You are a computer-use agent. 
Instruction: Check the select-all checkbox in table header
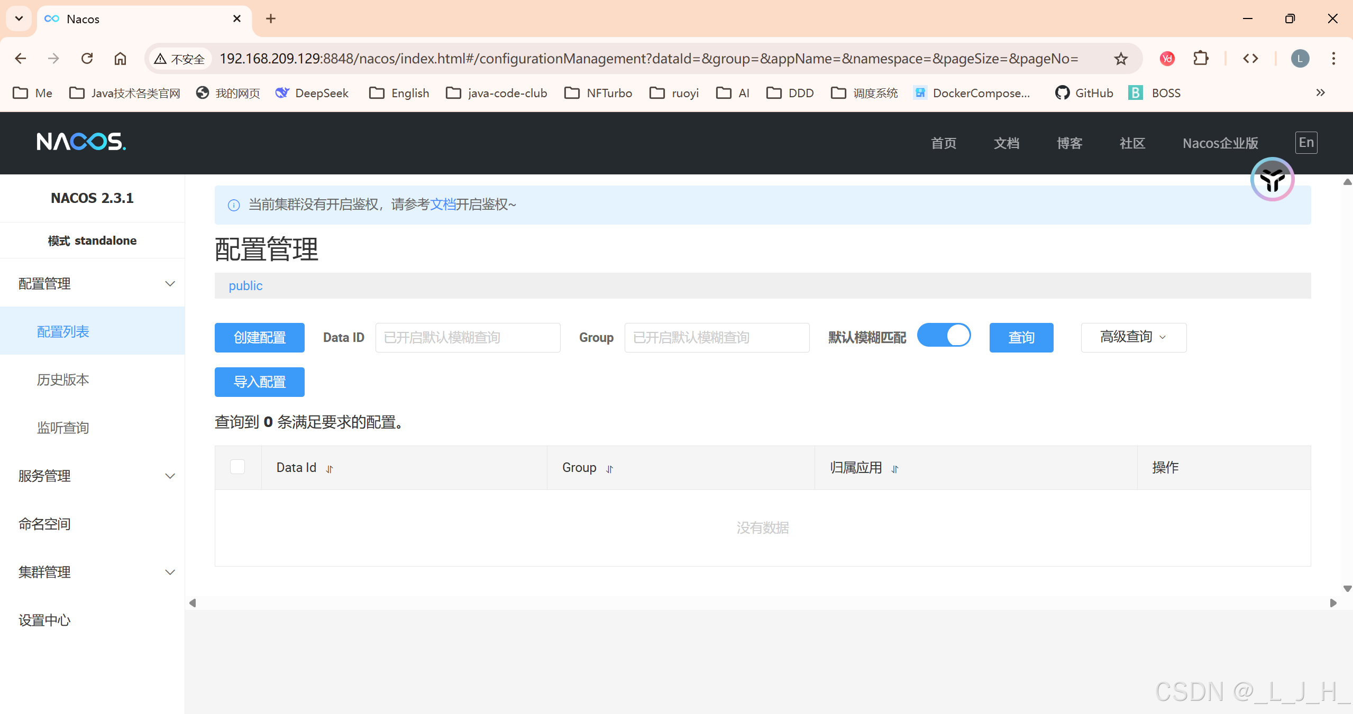pos(237,467)
